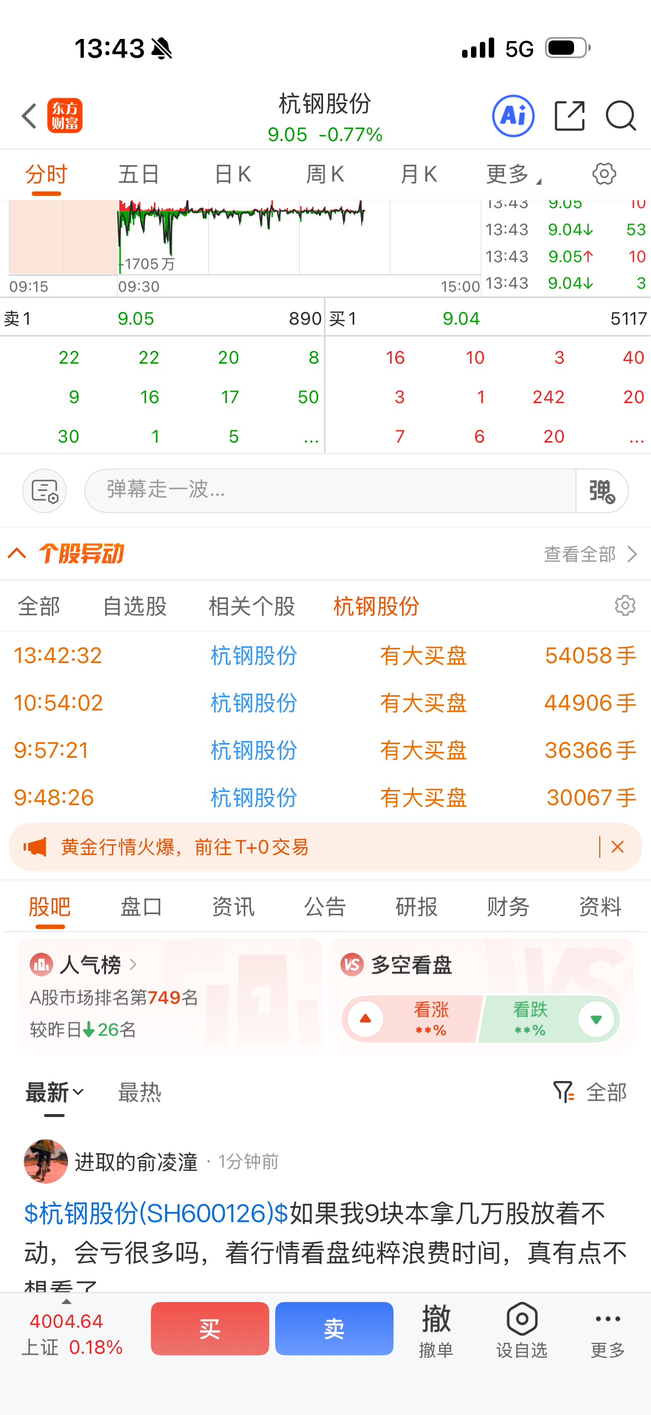
Task: Switch to 周K chart tab
Action: coord(325,175)
